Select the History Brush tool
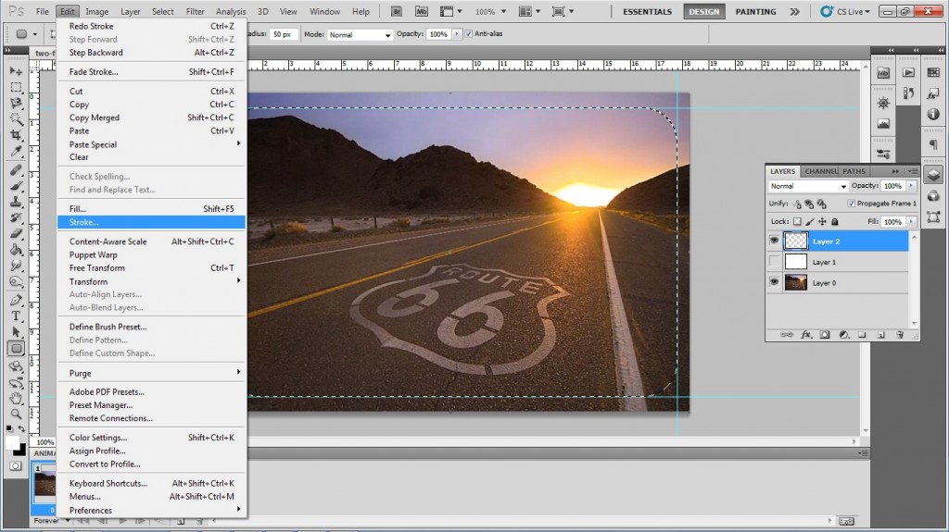 point(16,217)
